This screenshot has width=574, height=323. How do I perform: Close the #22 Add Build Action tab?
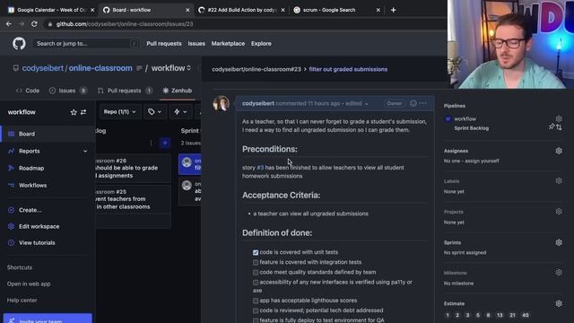tap(283, 10)
